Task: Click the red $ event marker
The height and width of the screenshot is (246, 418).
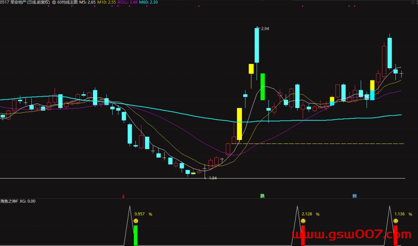Action: pyautogui.click(x=123, y=196)
